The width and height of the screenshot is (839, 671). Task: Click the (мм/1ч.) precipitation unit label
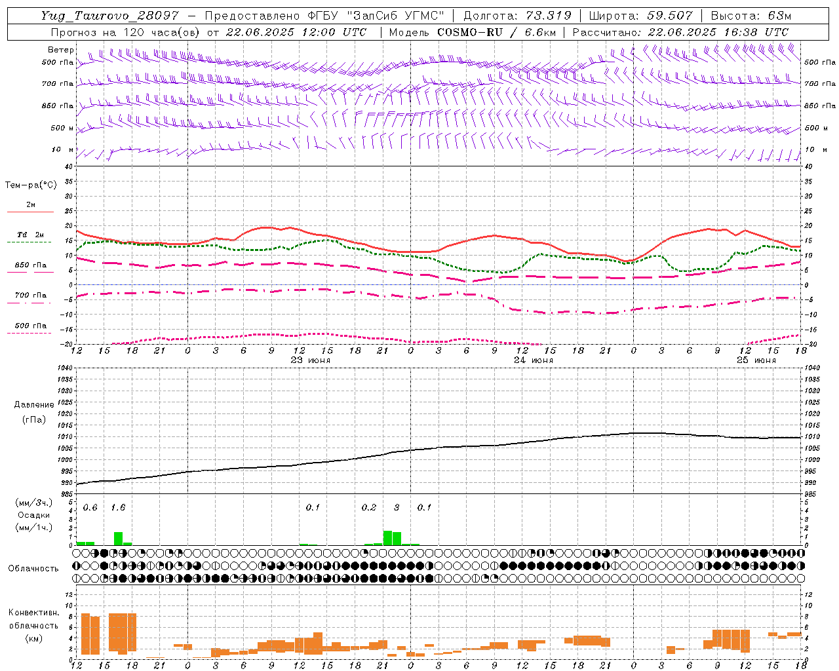(34, 527)
